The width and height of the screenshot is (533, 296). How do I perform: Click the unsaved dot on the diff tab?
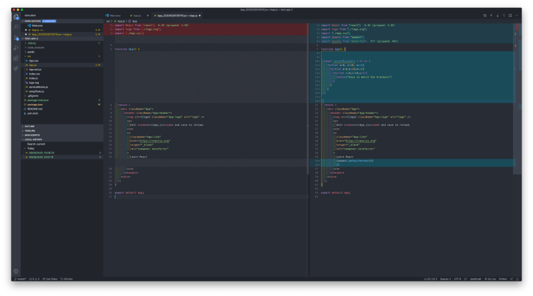tap(199, 16)
